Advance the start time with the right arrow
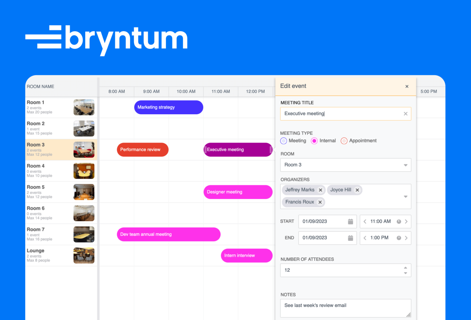The height and width of the screenshot is (320, 471). pos(407,221)
